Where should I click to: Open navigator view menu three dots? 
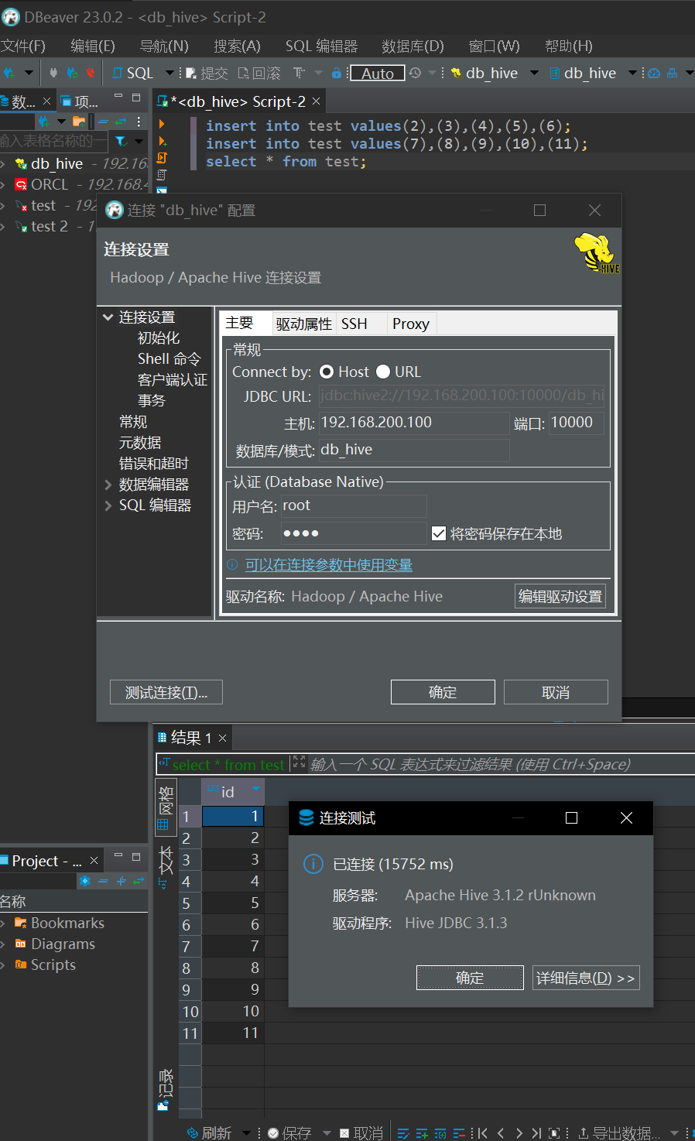(139, 122)
